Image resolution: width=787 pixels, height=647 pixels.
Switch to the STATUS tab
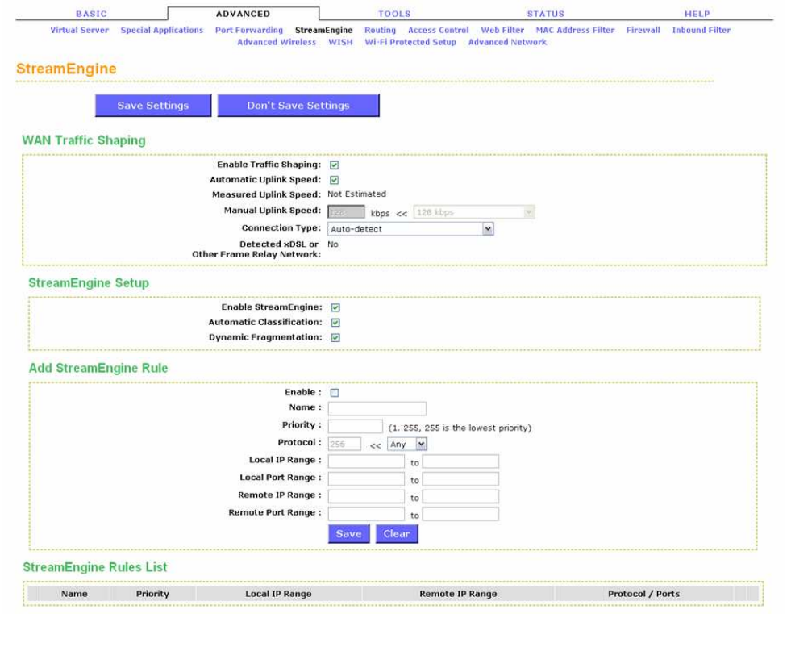[546, 14]
